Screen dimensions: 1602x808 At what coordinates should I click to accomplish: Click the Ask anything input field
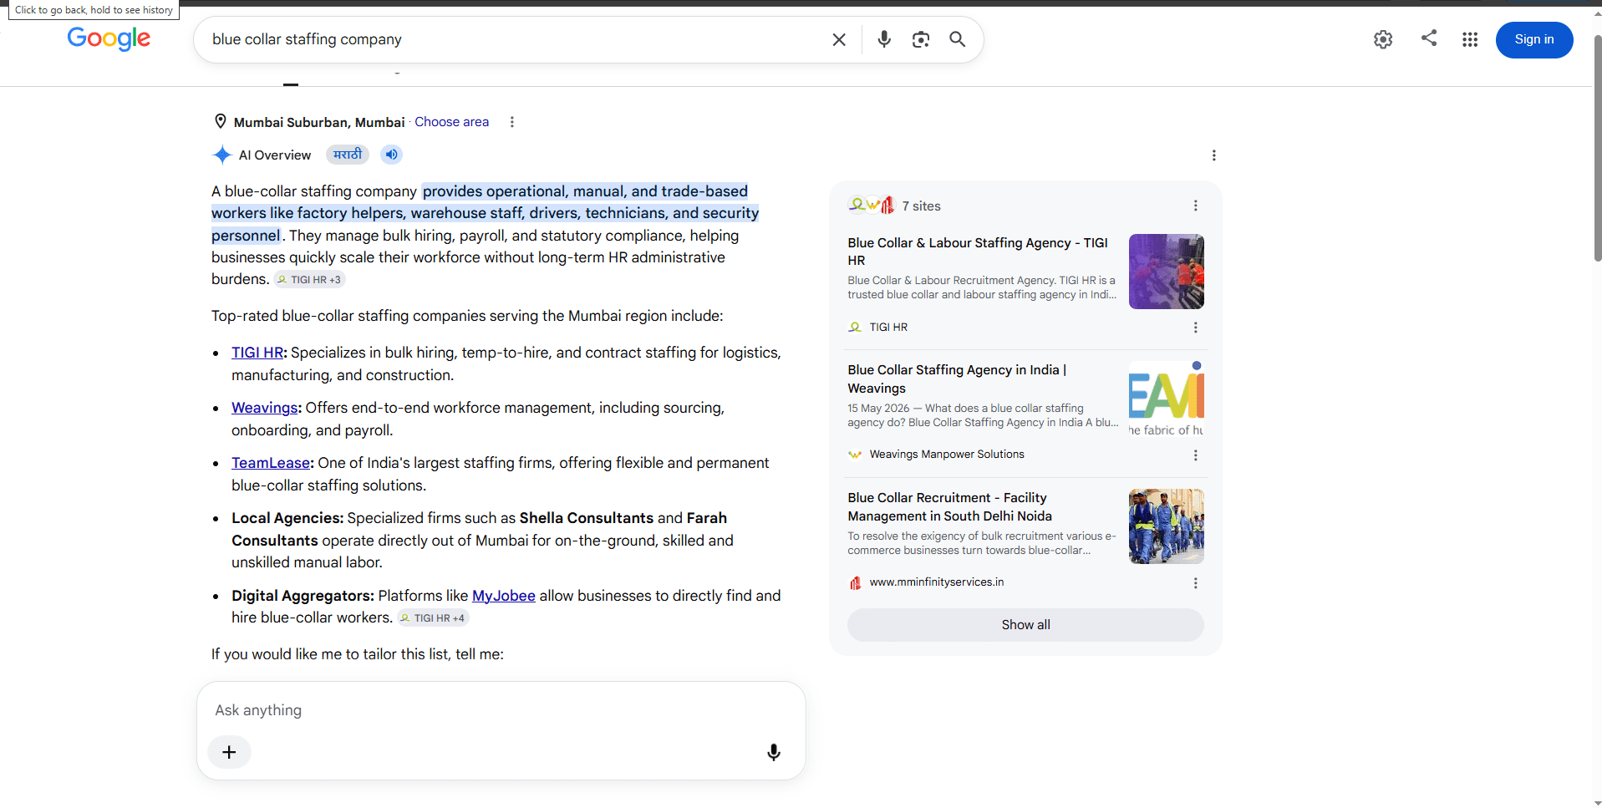pos(501,710)
